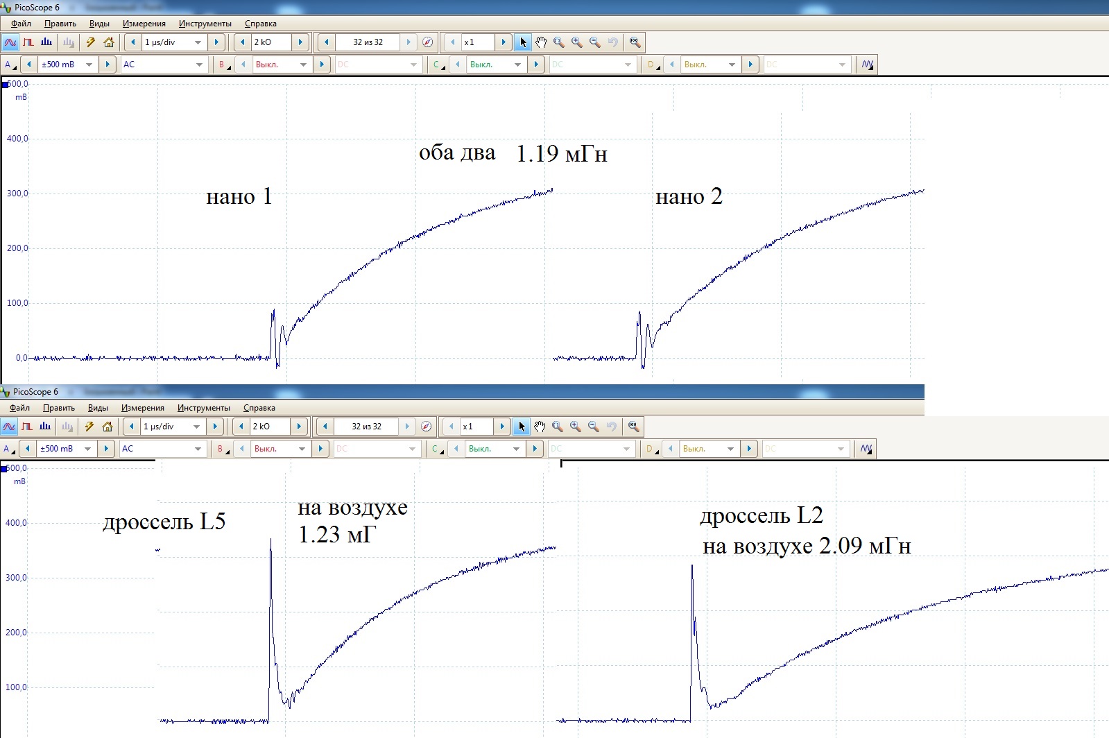Click channel B options button in upper window
The image size is (1109, 738).
223,65
